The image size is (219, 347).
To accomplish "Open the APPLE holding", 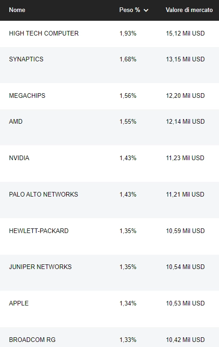I will point(18,304).
